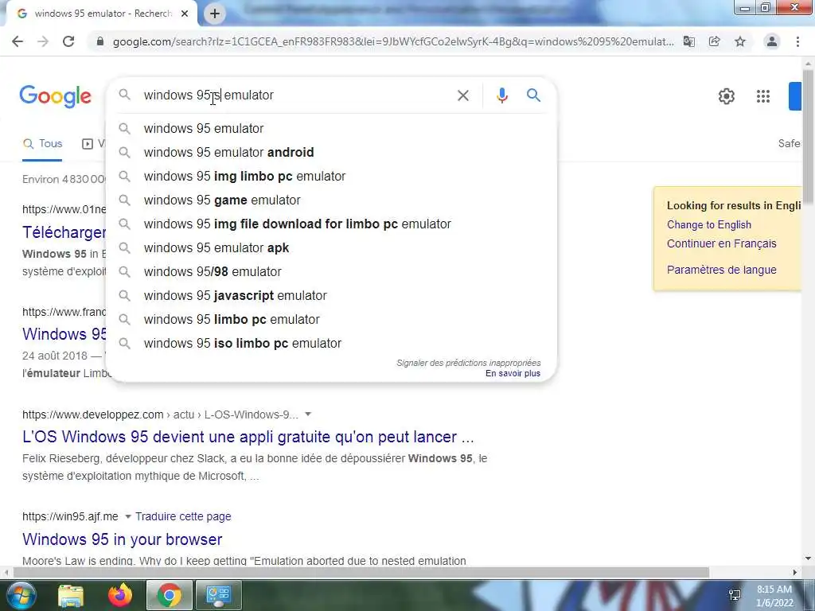Reload the page with the refresh icon
This screenshot has width=815, height=611.
pos(68,41)
